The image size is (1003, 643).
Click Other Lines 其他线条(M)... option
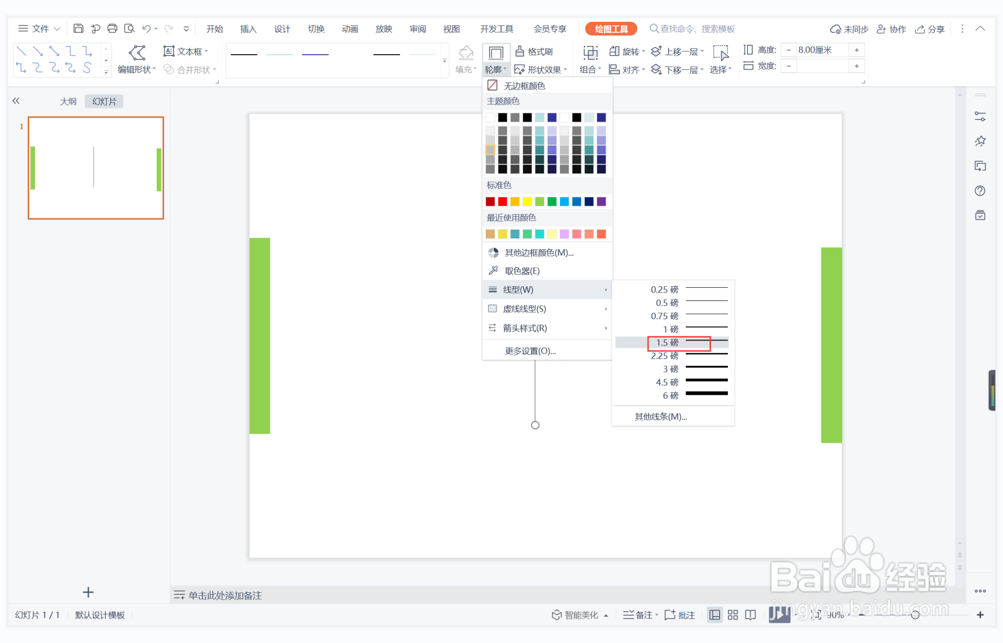661,417
